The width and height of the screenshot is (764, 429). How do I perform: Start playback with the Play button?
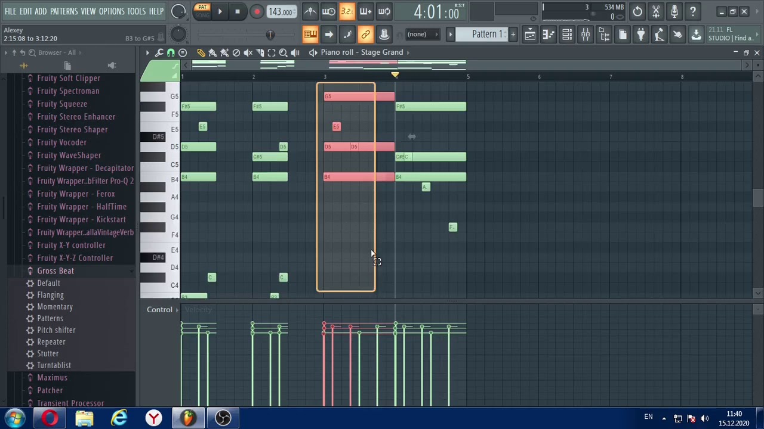point(220,11)
